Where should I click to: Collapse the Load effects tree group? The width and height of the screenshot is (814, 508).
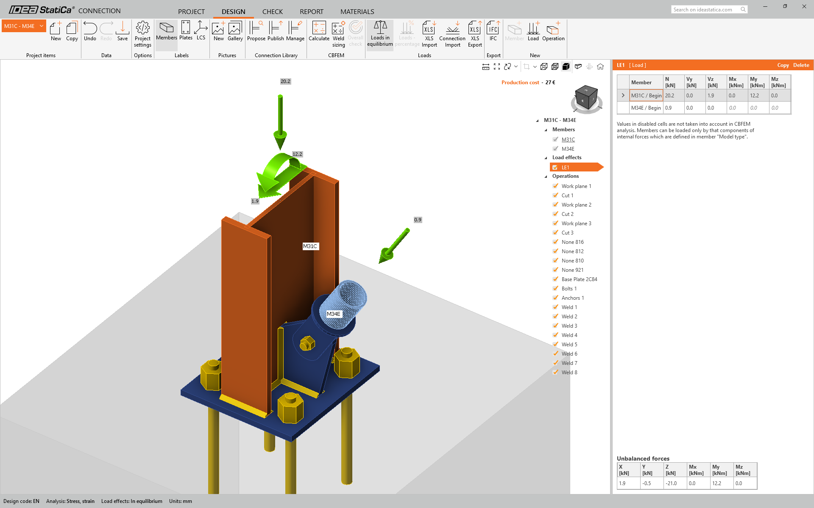pyautogui.click(x=546, y=158)
